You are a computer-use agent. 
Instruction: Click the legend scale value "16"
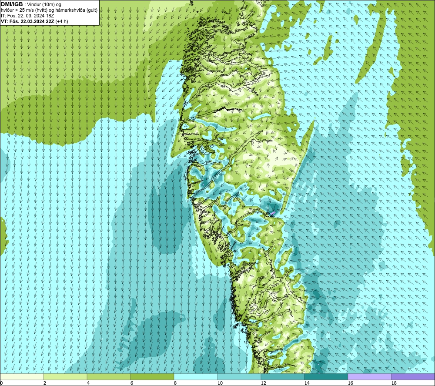[350, 383]
